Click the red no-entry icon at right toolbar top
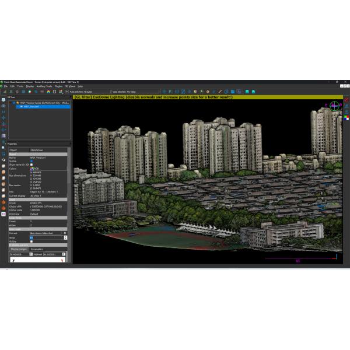The height and width of the screenshot is (350, 350). click(x=346, y=100)
